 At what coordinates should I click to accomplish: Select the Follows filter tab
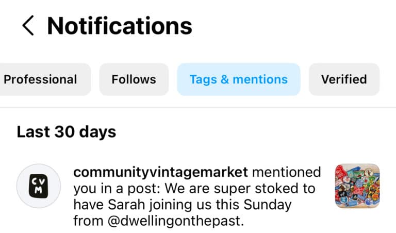point(134,79)
